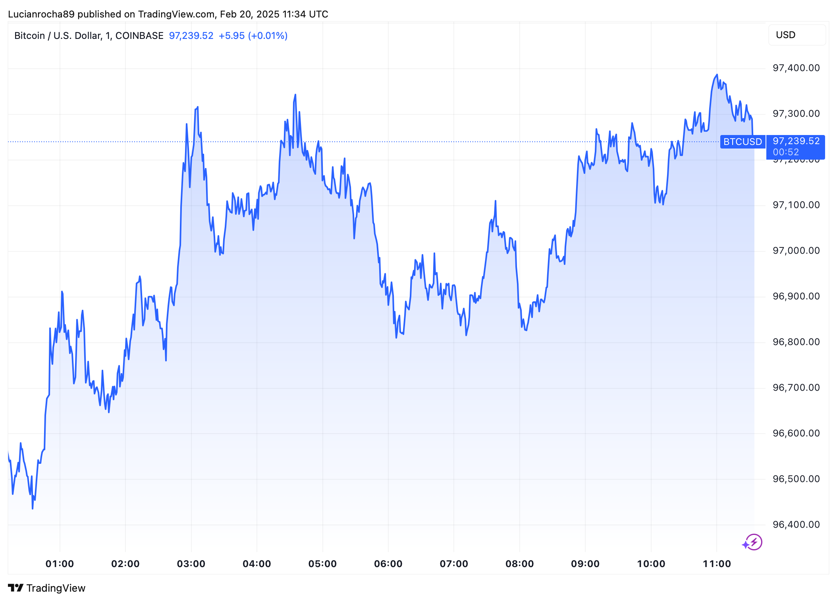837x602 pixels.
Task: Click the 04:00 time axis label
Action: click(x=257, y=564)
